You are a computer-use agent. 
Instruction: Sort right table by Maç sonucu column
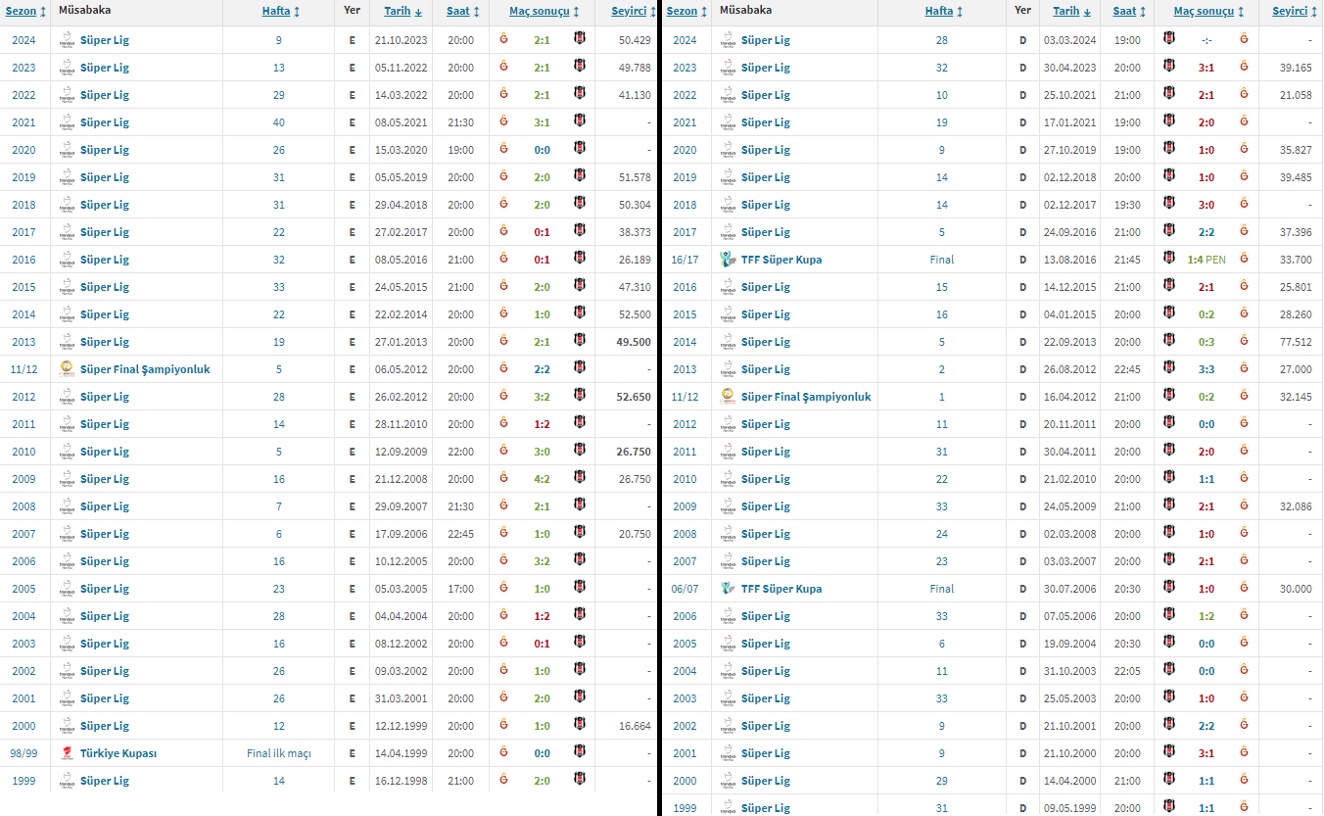coord(1209,12)
